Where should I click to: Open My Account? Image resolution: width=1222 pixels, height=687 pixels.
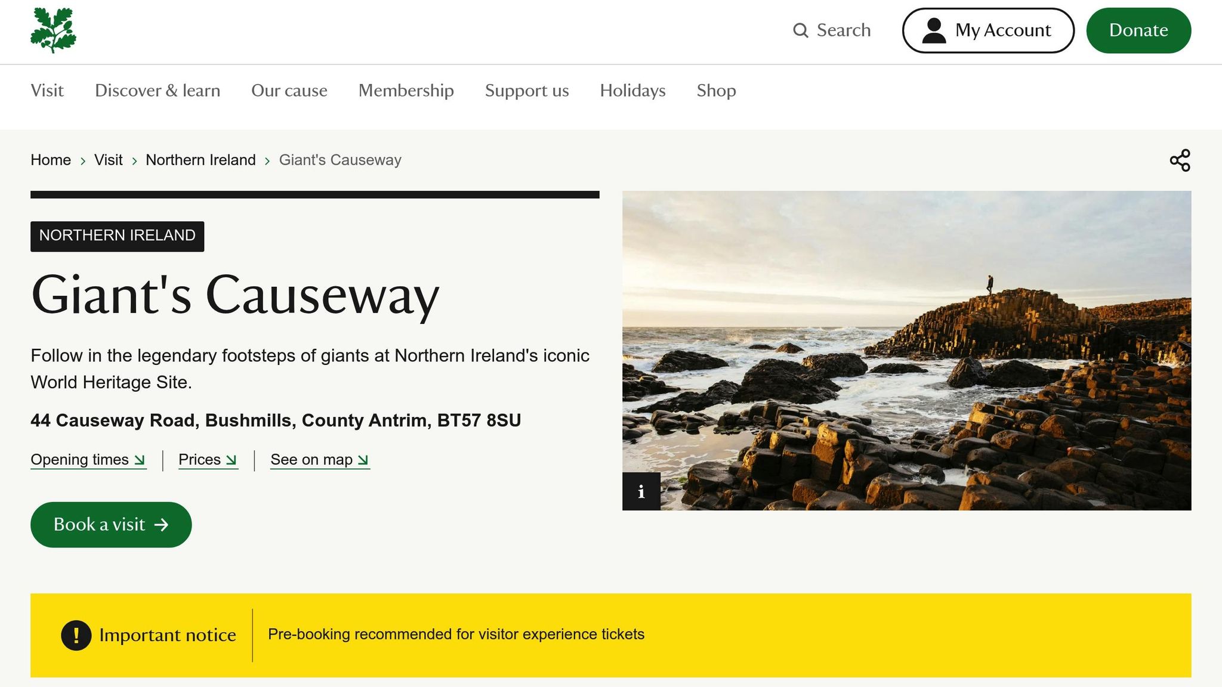click(988, 30)
